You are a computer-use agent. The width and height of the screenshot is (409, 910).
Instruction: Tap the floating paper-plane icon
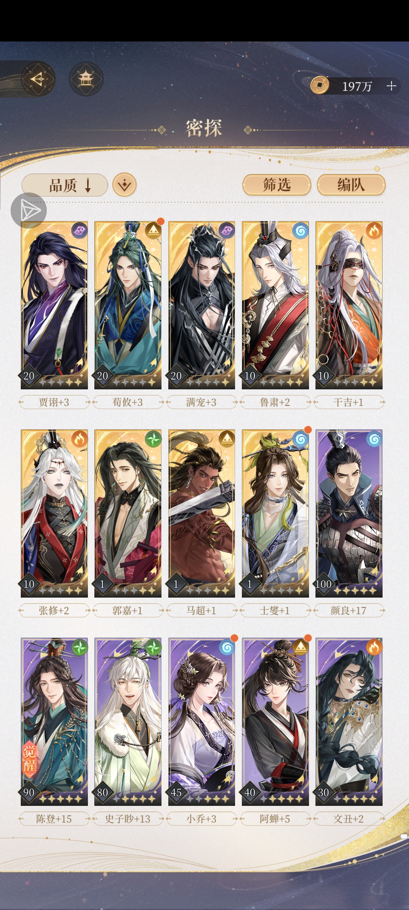point(29,211)
